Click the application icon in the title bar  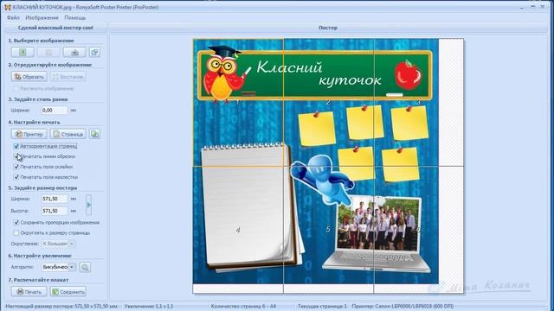8,7
